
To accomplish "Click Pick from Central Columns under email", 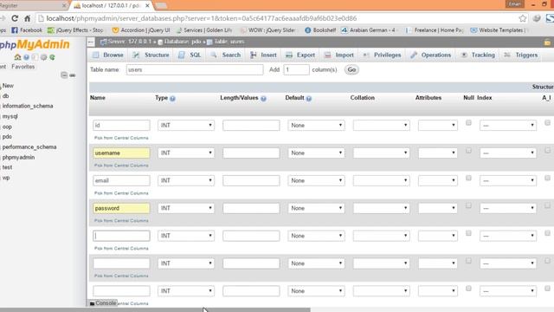I will [x=121, y=193].
